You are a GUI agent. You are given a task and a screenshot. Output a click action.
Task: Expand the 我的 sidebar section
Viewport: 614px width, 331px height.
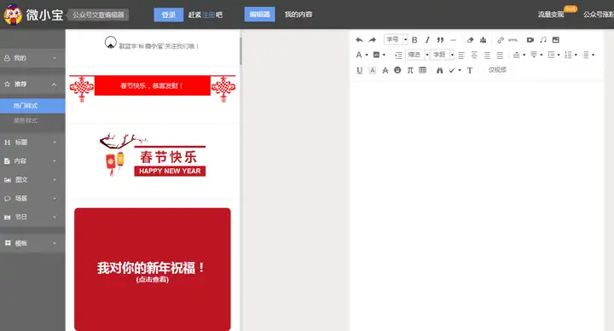[x=32, y=58]
